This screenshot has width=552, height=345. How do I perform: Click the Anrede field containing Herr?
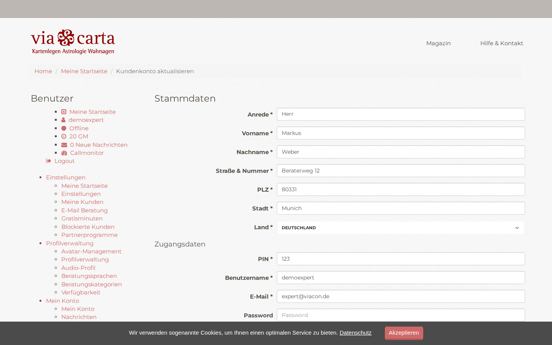(401, 114)
